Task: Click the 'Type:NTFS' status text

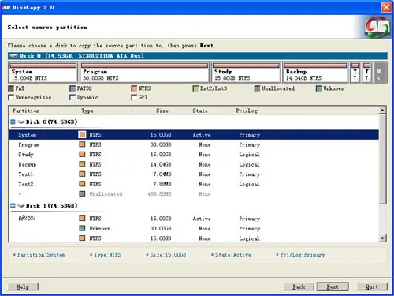Action: [107, 255]
